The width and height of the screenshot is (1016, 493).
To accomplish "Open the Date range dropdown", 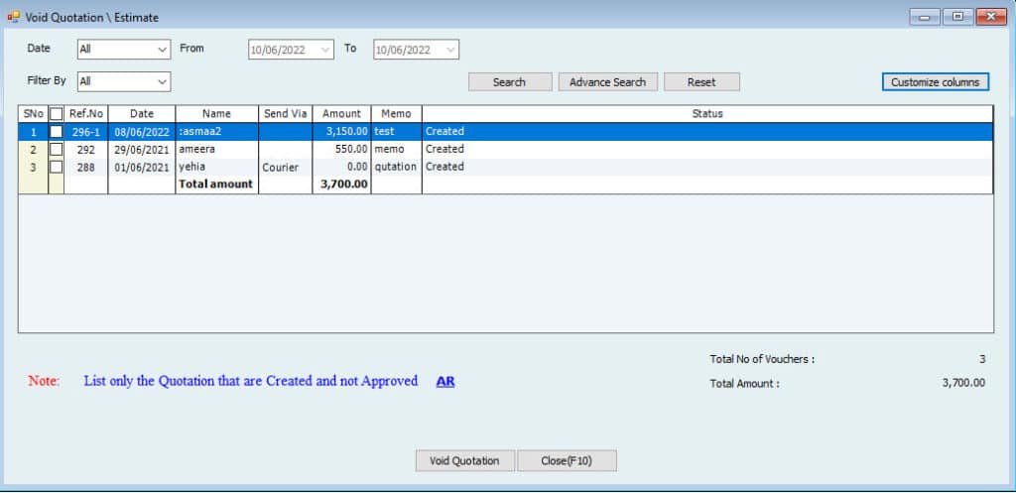I will [x=163, y=49].
